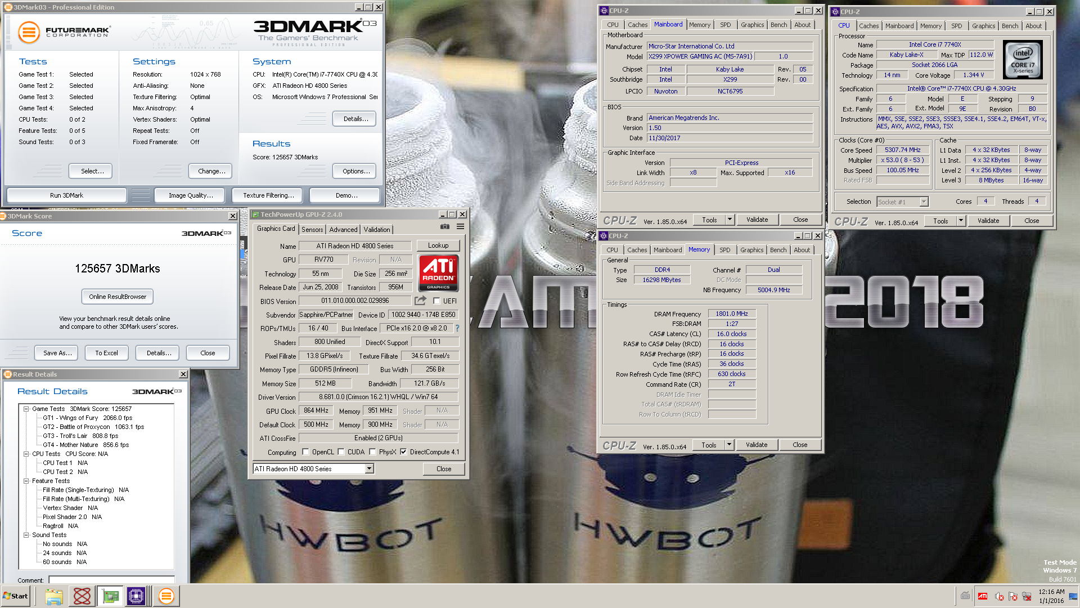The image size is (1080, 608).
Task: Click the Lookup button in GPU-Z
Action: (438, 245)
